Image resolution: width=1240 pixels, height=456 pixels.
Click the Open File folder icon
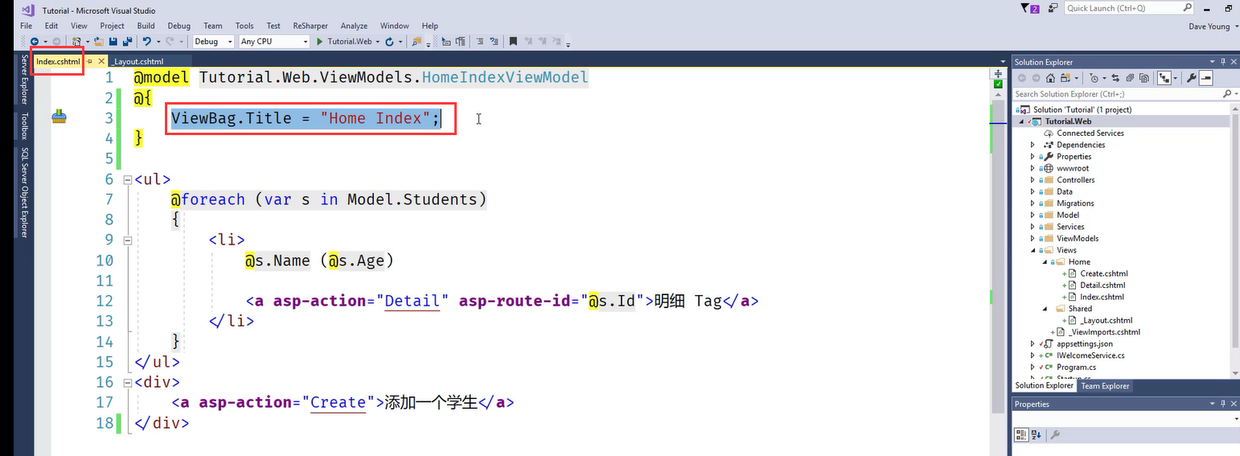99,41
